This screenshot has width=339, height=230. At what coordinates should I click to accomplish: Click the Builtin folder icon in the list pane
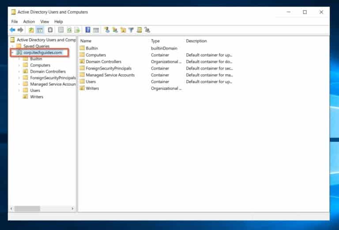pos(82,48)
